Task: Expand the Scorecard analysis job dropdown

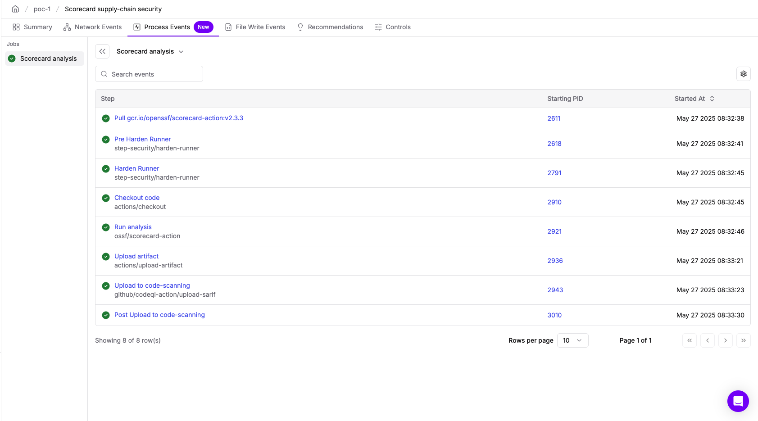Action: pyautogui.click(x=150, y=51)
